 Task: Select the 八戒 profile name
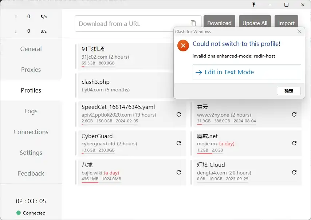point(87,165)
